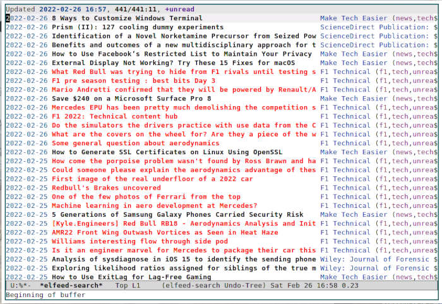442x304 pixels.
Task: Click the '+unread' search filter in header
Action: [179, 9]
